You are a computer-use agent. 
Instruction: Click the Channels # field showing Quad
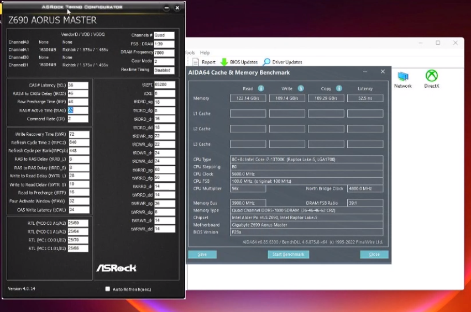coord(164,35)
